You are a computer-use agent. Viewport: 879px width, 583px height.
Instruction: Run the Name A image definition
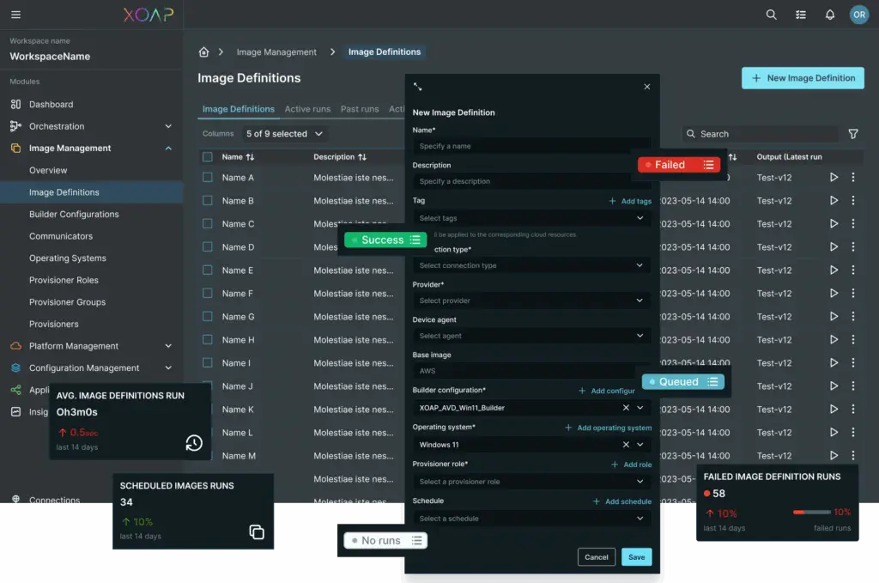pyautogui.click(x=834, y=178)
